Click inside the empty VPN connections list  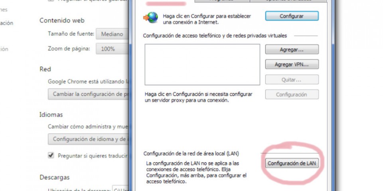point(202,64)
